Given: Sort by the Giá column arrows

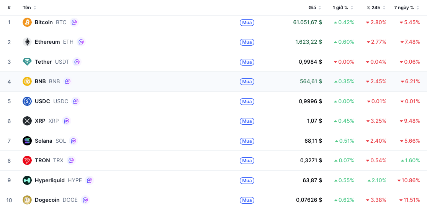Looking at the screenshot, I should (320, 8).
